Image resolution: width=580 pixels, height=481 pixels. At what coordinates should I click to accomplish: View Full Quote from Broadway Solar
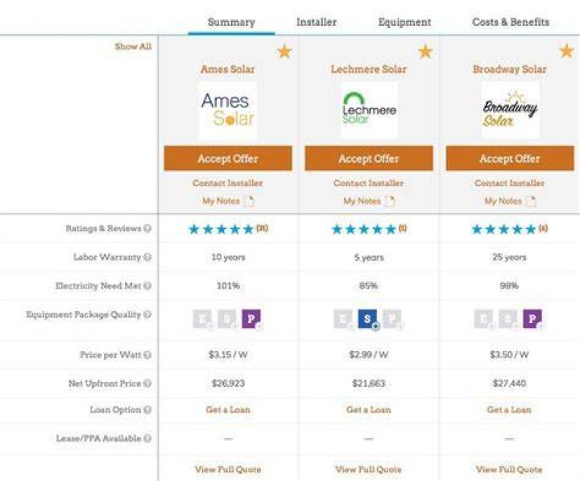pyautogui.click(x=509, y=470)
